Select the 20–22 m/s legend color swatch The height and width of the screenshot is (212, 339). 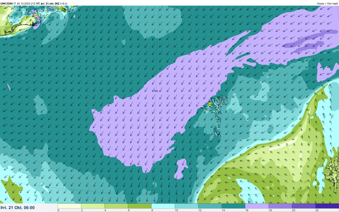(304, 206)
